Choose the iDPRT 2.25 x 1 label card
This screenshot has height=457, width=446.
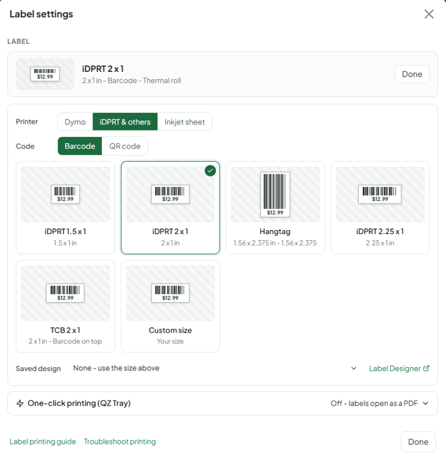coord(380,208)
